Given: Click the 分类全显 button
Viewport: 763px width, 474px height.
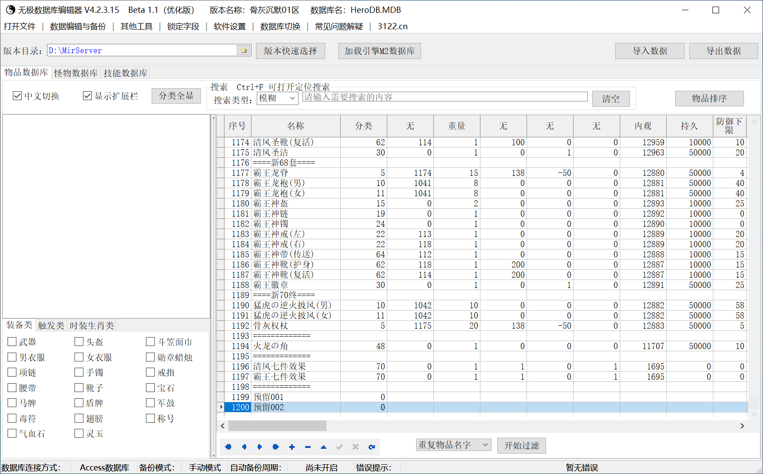Looking at the screenshot, I should [x=176, y=96].
